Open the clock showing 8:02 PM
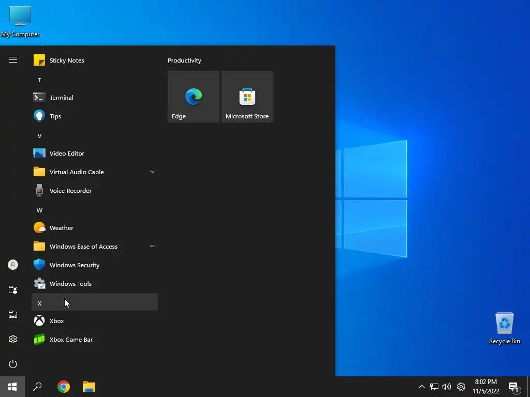 (486, 387)
